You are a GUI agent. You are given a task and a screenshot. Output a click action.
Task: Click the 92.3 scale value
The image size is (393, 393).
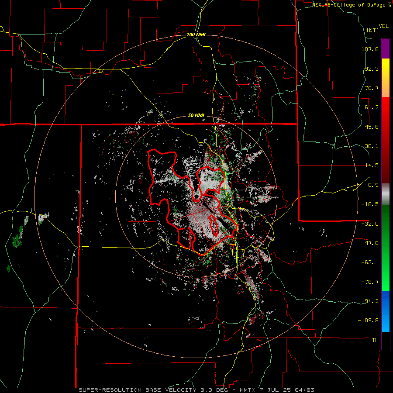coord(372,69)
